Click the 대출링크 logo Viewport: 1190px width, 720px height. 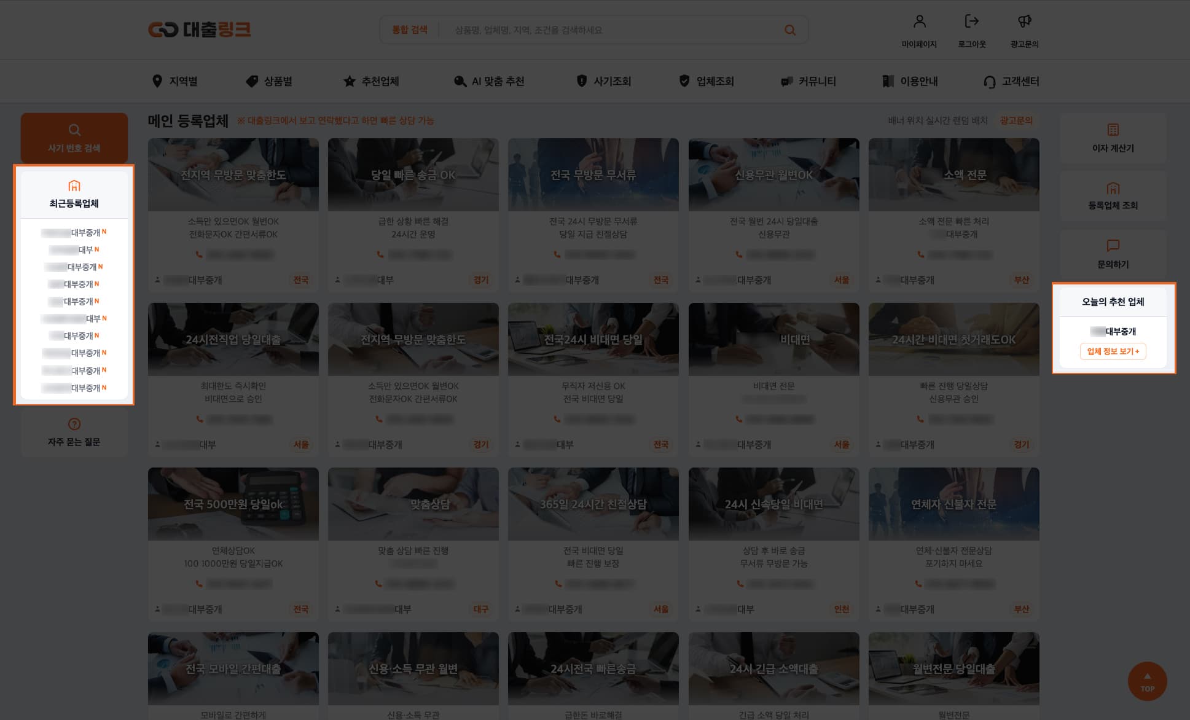click(x=199, y=29)
